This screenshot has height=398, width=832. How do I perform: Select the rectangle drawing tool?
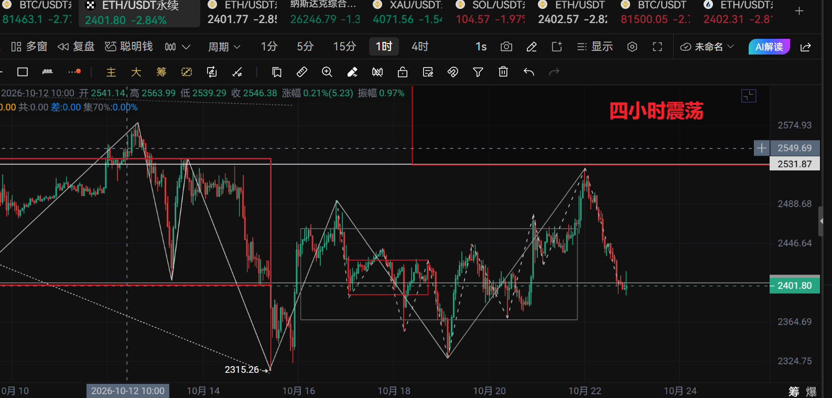[23, 72]
